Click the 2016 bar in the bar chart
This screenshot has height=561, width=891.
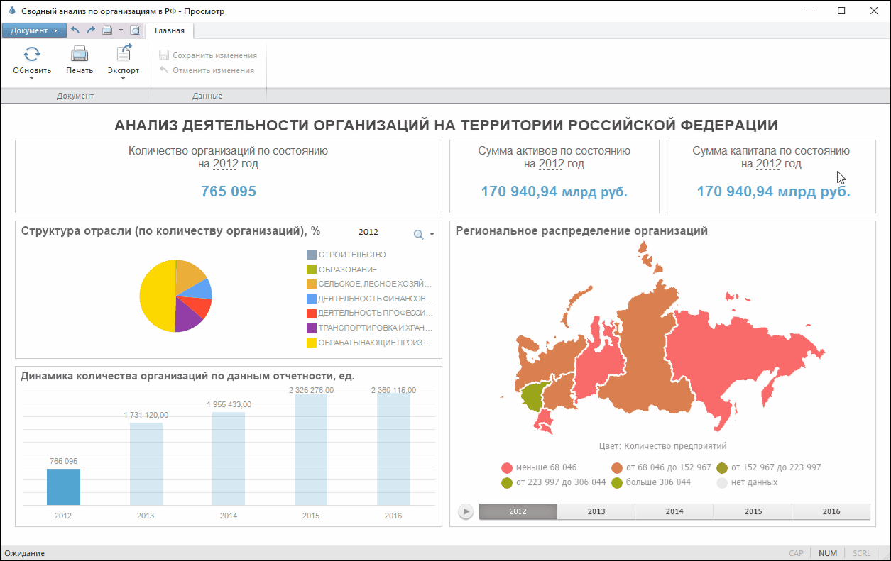click(x=393, y=449)
